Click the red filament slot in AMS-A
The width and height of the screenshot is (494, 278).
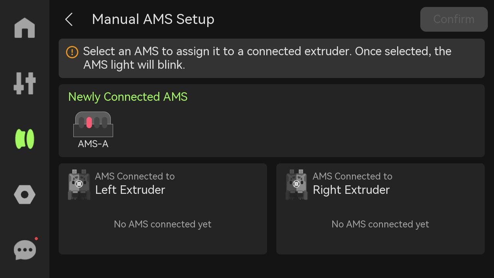pyautogui.click(x=89, y=122)
